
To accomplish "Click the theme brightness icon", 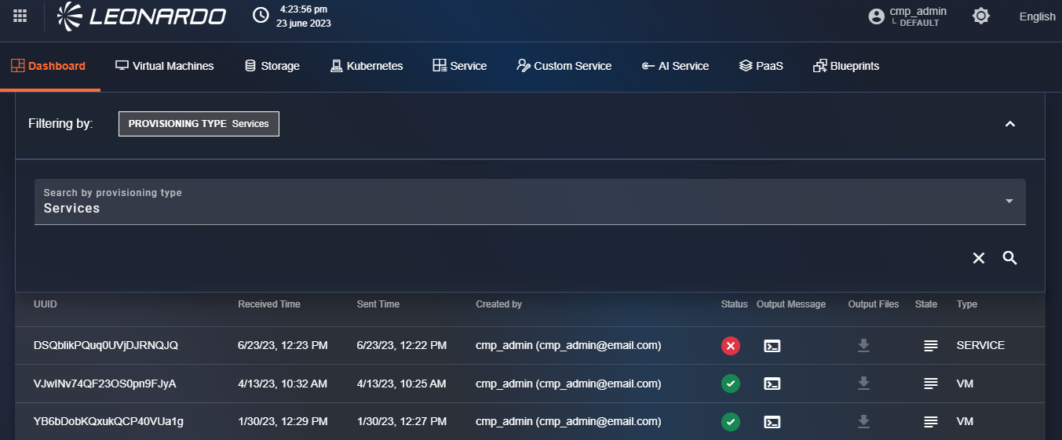I will coord(980,16).
